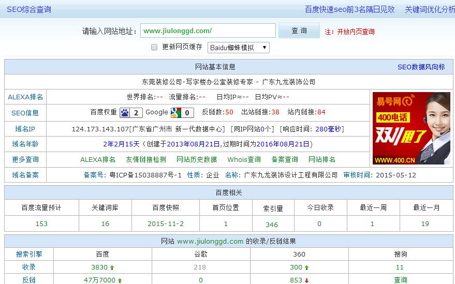Screen dimensions: 455x284
Task: Click the SEO数据风向标 link
Action: pyautogui.click(x=421, y=67)
